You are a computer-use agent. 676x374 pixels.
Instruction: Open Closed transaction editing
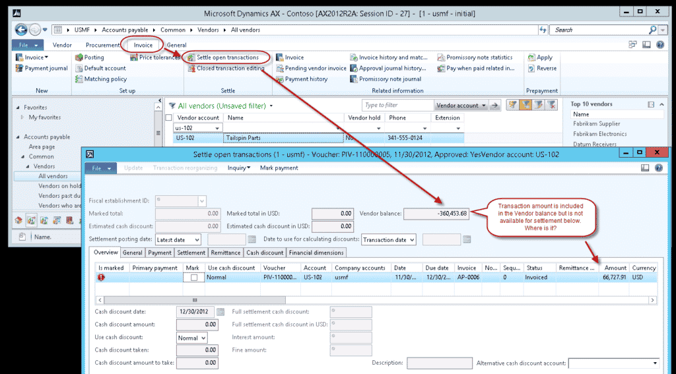click(x=226, y=68)
